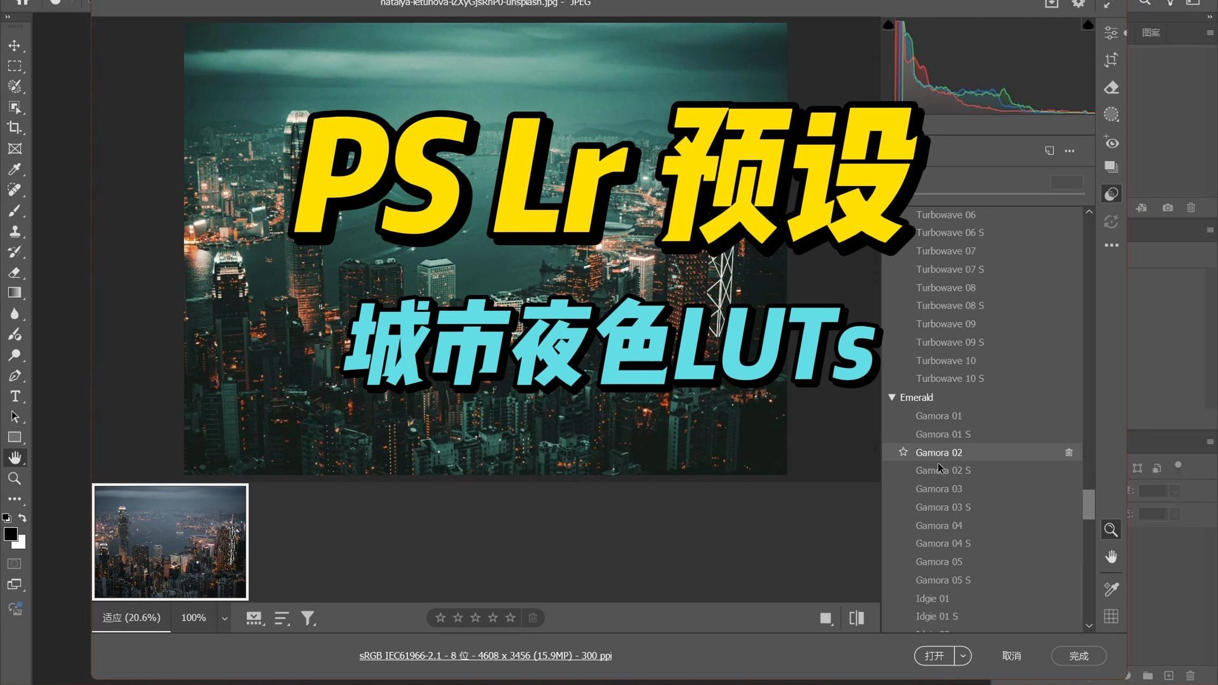Select the Spot Healing Brush tool
The width and height of the screenshot is (1218, 685).
tap(14, 190)
